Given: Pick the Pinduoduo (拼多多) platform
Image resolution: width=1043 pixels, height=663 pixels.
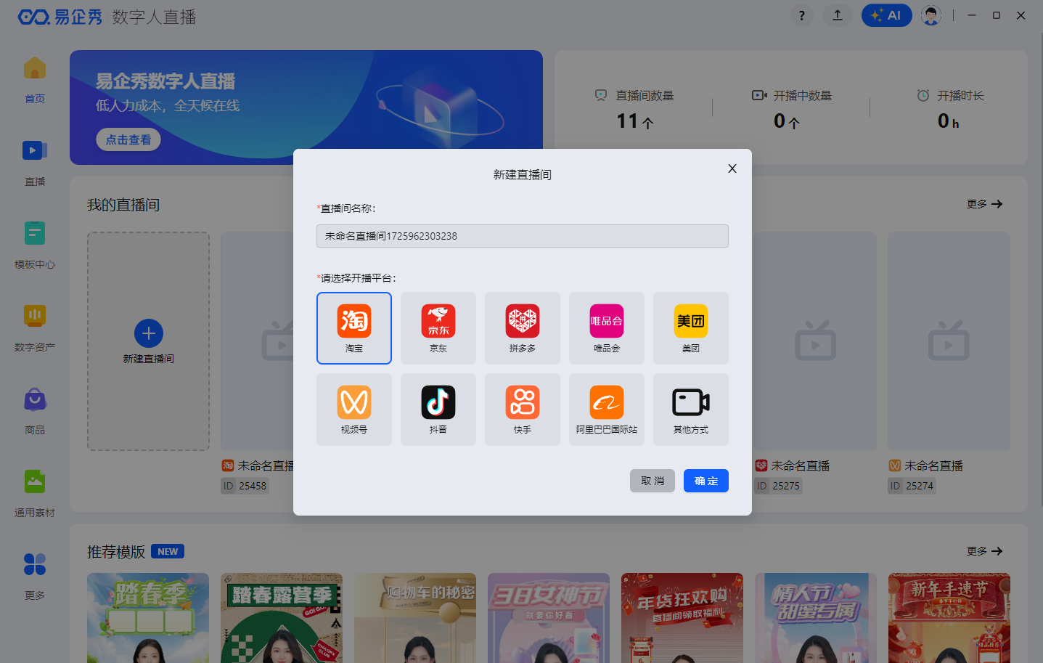Looking at the screenshot, I should pos(523,328).
